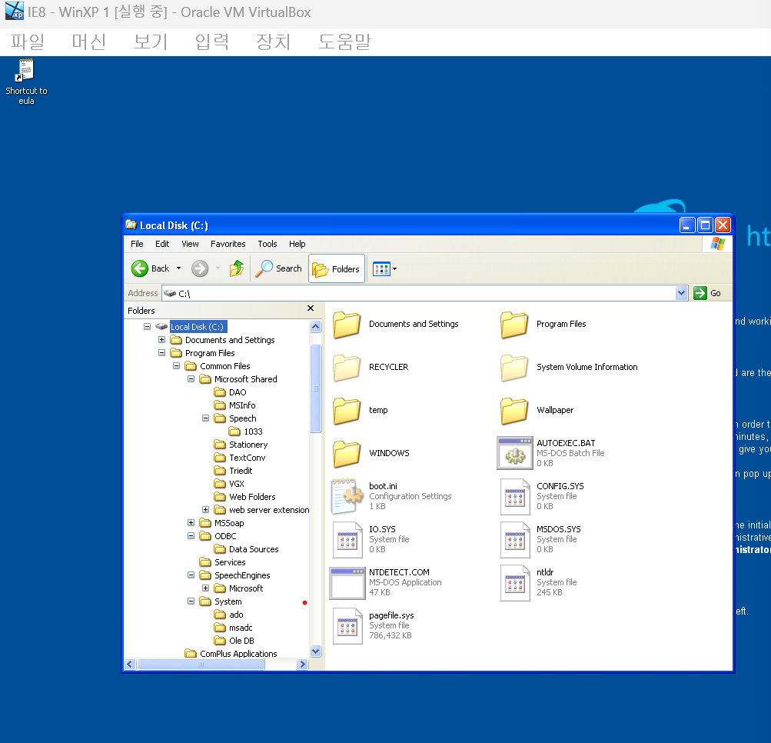Image resolution: width=771 pixels, height=743 pixels.
Task: Expand MSSoap tree node
Action: pos(191,522)
